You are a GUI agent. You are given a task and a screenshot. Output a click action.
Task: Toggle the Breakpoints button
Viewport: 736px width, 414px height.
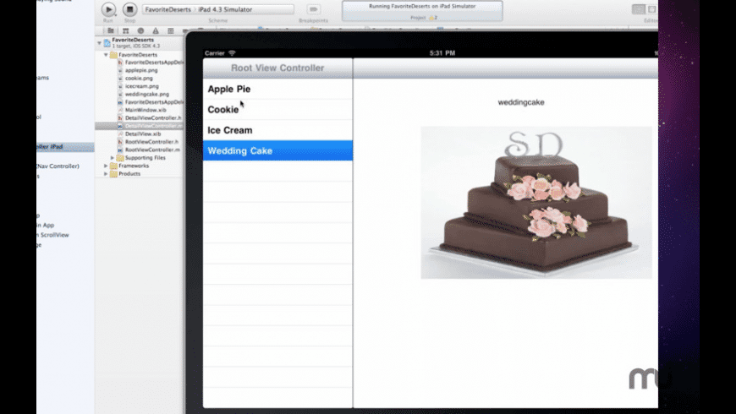(x=313, y=9)
